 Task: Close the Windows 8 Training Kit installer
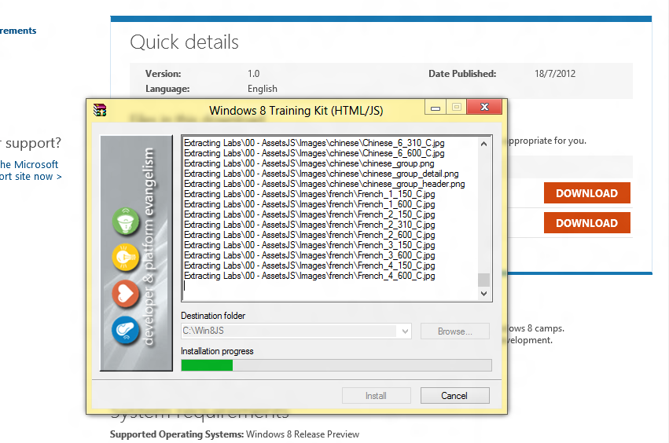(484, 107)
